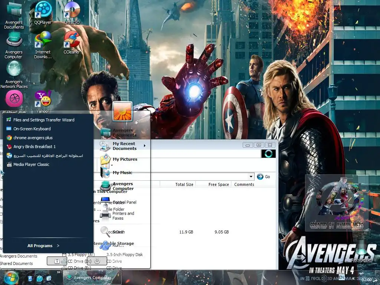This screenshot has height=285, width=380.
Task: Sort by Total Size column header
Action: pos(178,184)
